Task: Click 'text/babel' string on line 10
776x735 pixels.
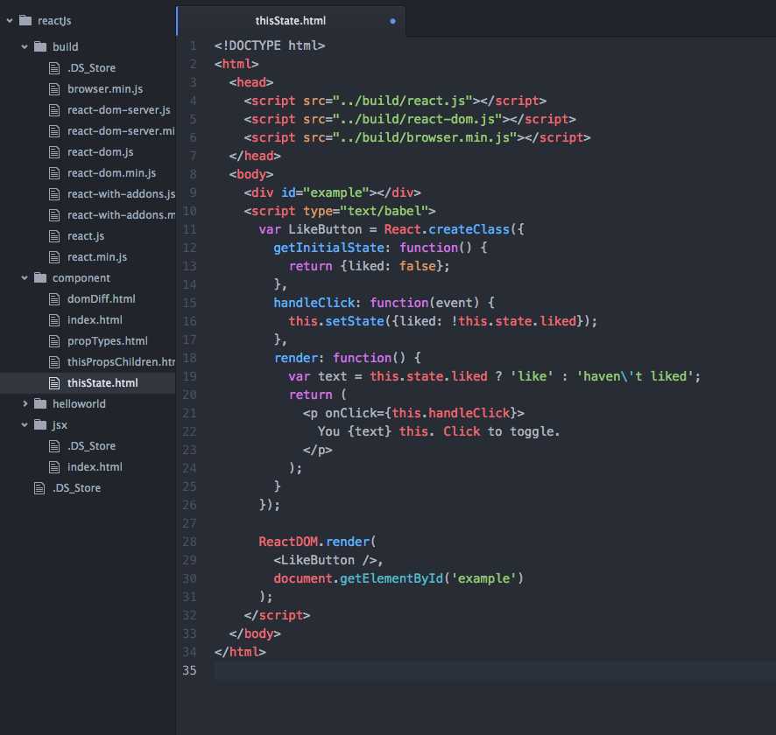Action: click(x=384, y=211)
